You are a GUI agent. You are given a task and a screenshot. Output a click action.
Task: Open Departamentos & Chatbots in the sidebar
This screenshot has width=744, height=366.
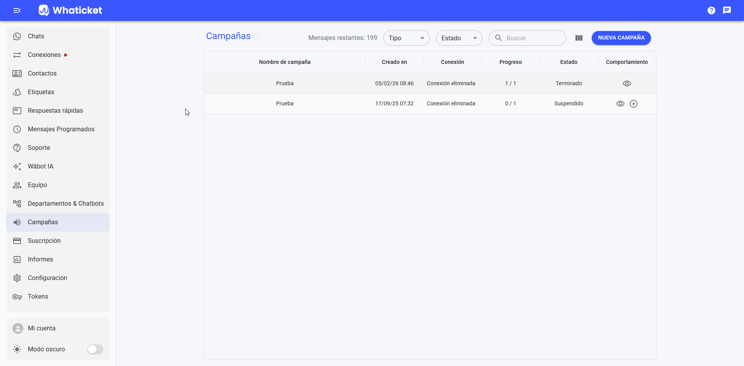tap(58, 204)
